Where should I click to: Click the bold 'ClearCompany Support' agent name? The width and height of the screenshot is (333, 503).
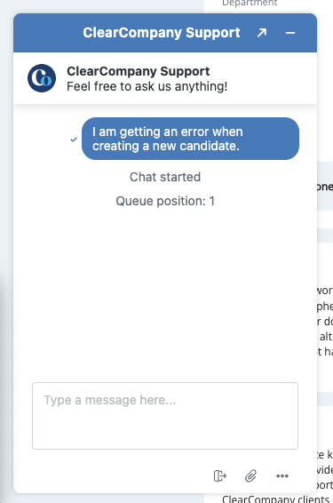(139, 71)
